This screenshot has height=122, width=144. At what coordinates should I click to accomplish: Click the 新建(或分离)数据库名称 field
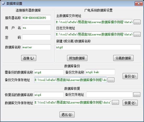click(x=98, y=47)
